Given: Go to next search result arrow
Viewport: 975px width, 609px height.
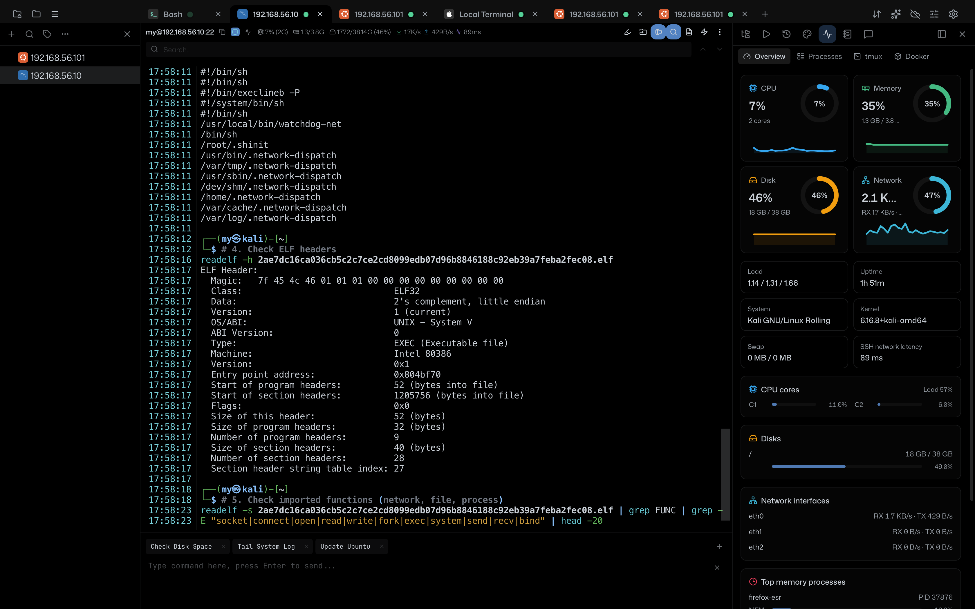Looking at the screenshot, I should 720,49.
